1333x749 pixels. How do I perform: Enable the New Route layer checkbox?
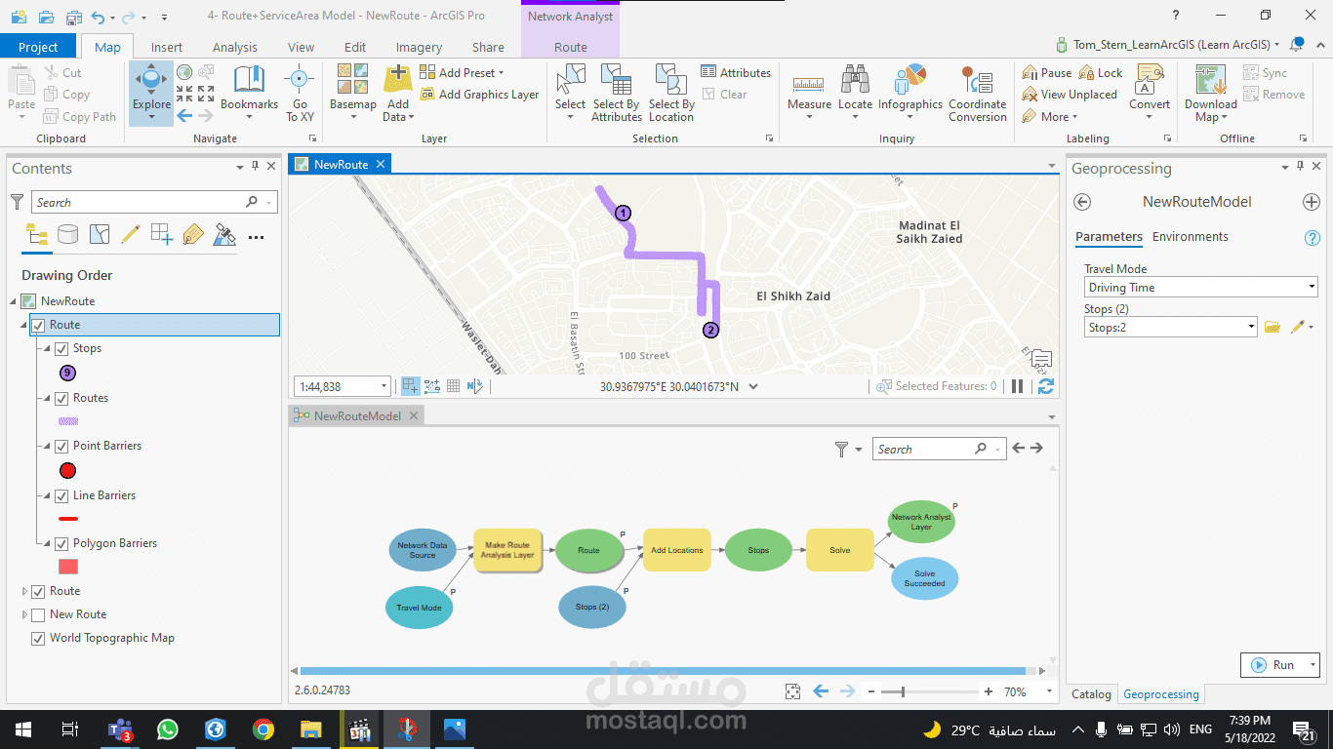[38, 614]
